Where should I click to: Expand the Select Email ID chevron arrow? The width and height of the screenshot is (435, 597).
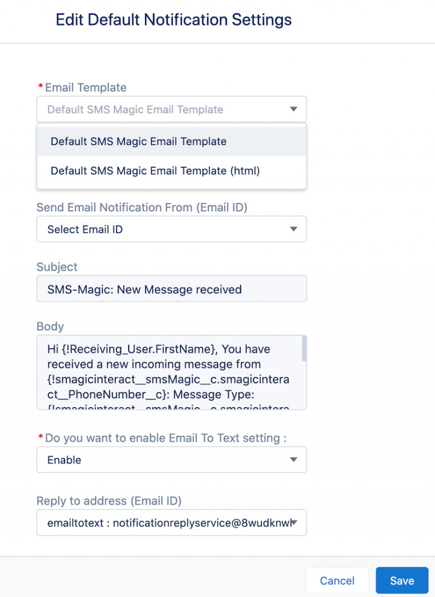click(x=293, y=229)
